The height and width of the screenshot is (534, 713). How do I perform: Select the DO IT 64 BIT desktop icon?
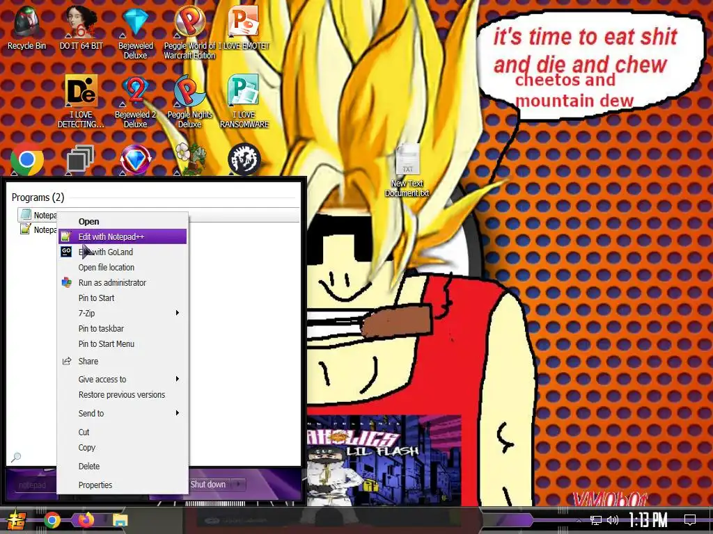coord(81,27)
